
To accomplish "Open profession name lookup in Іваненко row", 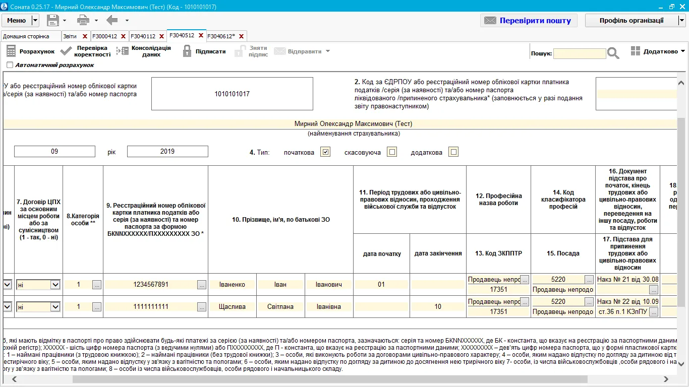I will (x=525, y=279).
